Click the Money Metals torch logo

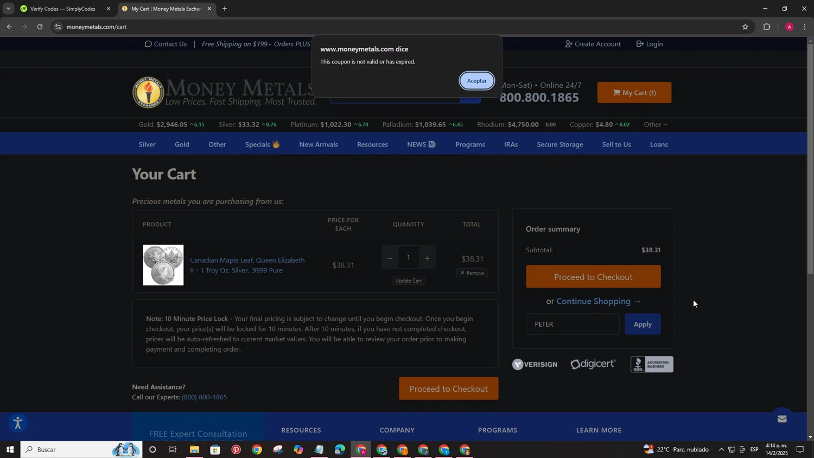(148, 92)
